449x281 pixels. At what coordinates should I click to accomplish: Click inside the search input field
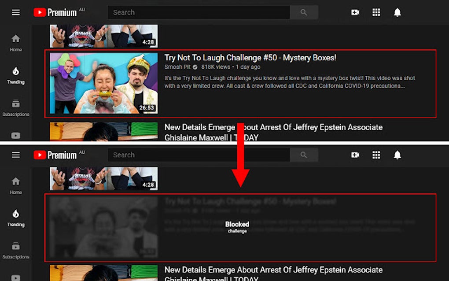198,12
